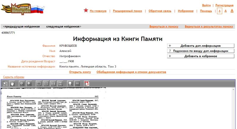Click the chain link icon in viewer toolbar
Viewport: 237px width, 129px height.
[77, 83]
